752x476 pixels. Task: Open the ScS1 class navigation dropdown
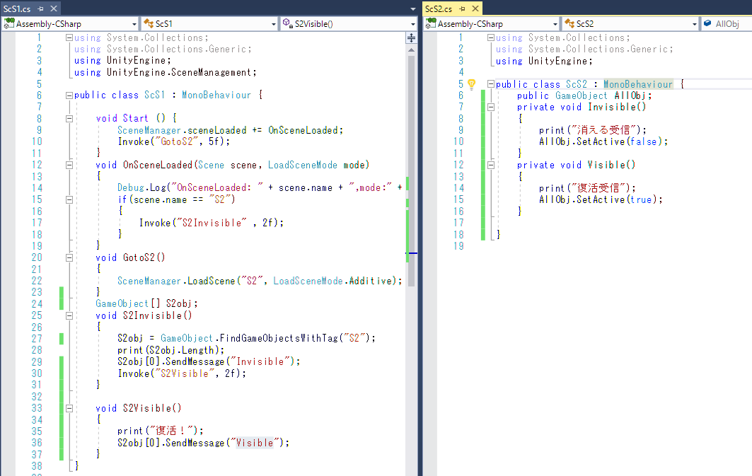point(209,23)
